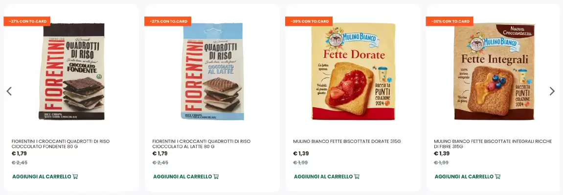Image resolution: width=563 pixels, height=195 pixels.
Task: Open Quadrotti di Riso Cioccolato Fondente product image
Action: 71,72
